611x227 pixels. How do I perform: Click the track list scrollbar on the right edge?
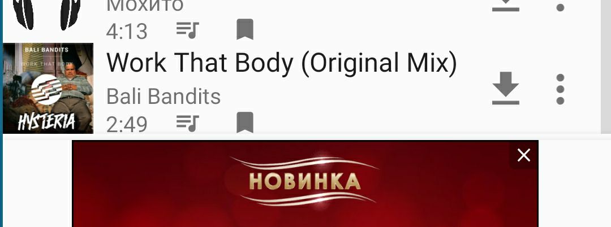point(605,66)
